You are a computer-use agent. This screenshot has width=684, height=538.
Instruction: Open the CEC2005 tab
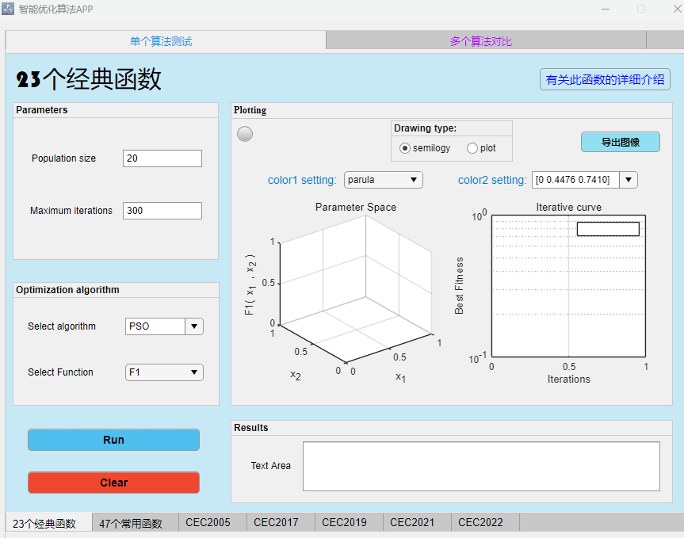click(212, 522)
